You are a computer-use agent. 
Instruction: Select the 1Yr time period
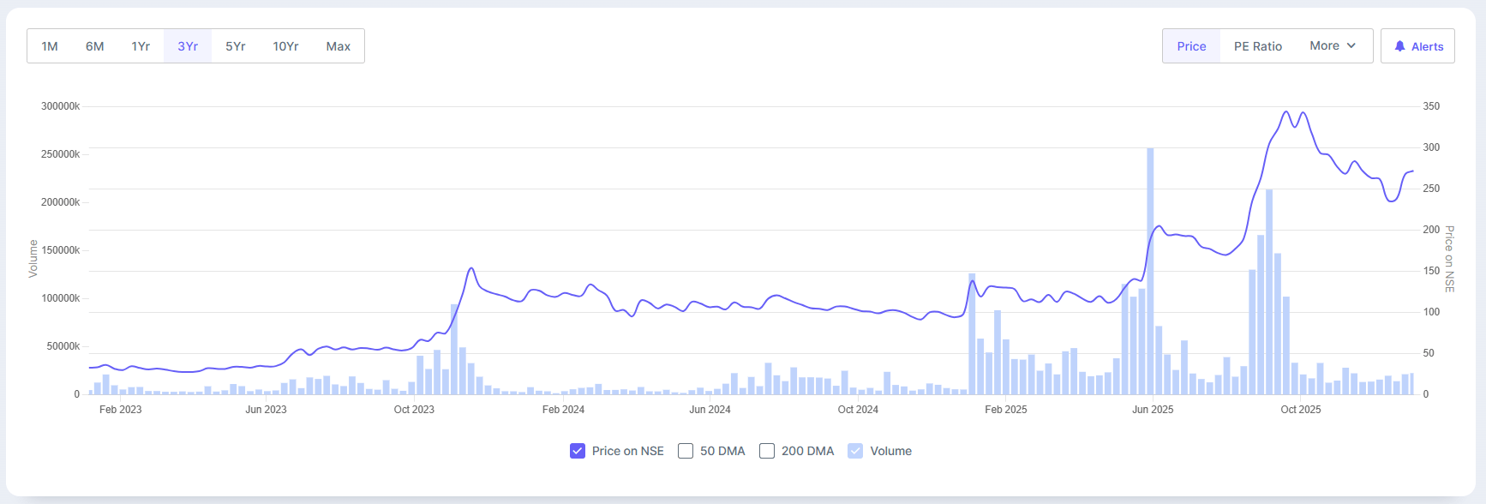(141, 46)
